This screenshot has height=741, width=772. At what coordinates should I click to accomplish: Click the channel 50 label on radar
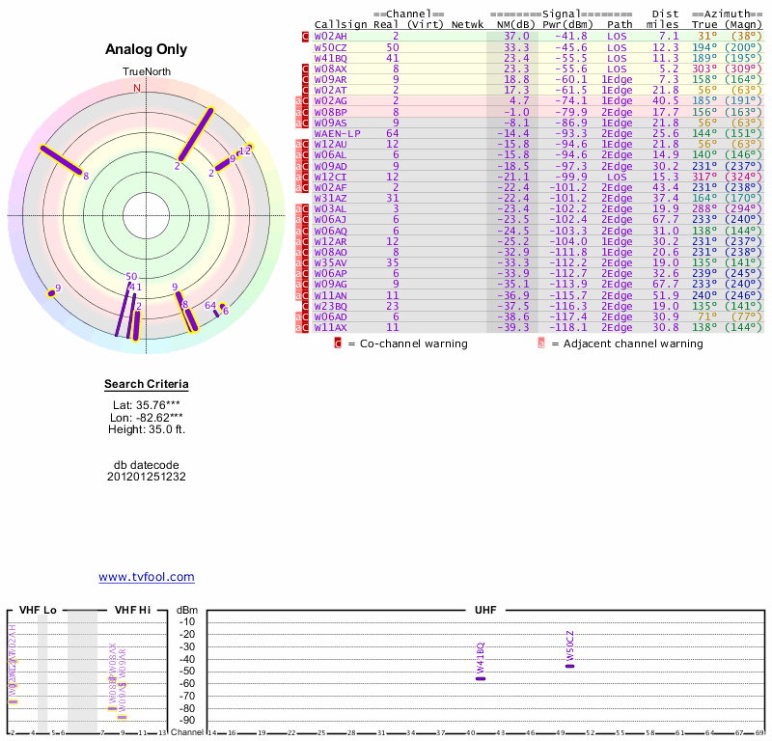[131, 277]
